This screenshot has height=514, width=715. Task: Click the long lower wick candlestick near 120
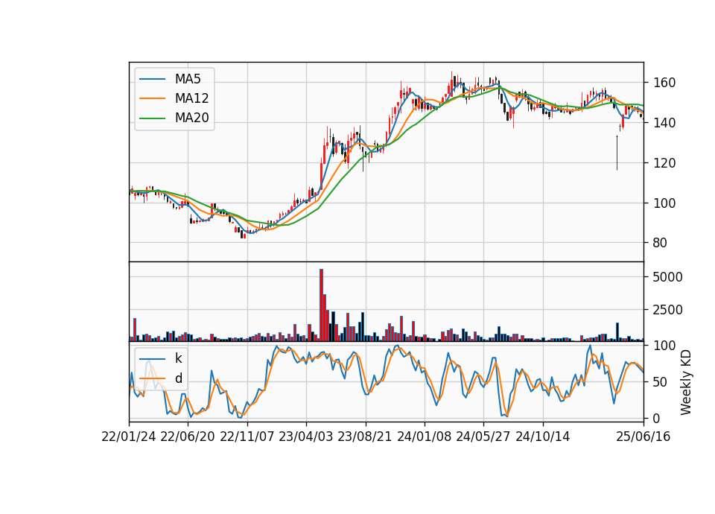[x=617, y=152]
